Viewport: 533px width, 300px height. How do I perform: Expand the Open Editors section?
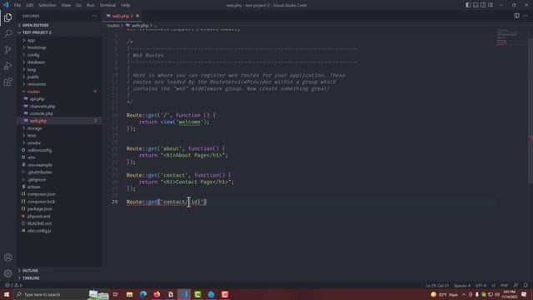59,25
